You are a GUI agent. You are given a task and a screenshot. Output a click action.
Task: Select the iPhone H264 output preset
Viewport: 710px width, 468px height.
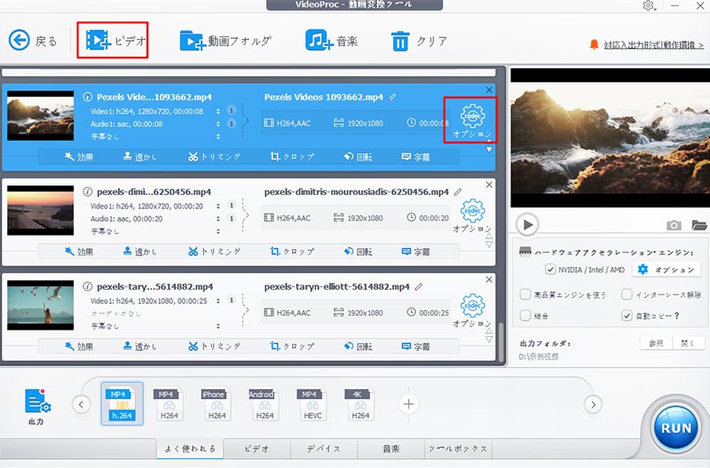coord(214,403)
